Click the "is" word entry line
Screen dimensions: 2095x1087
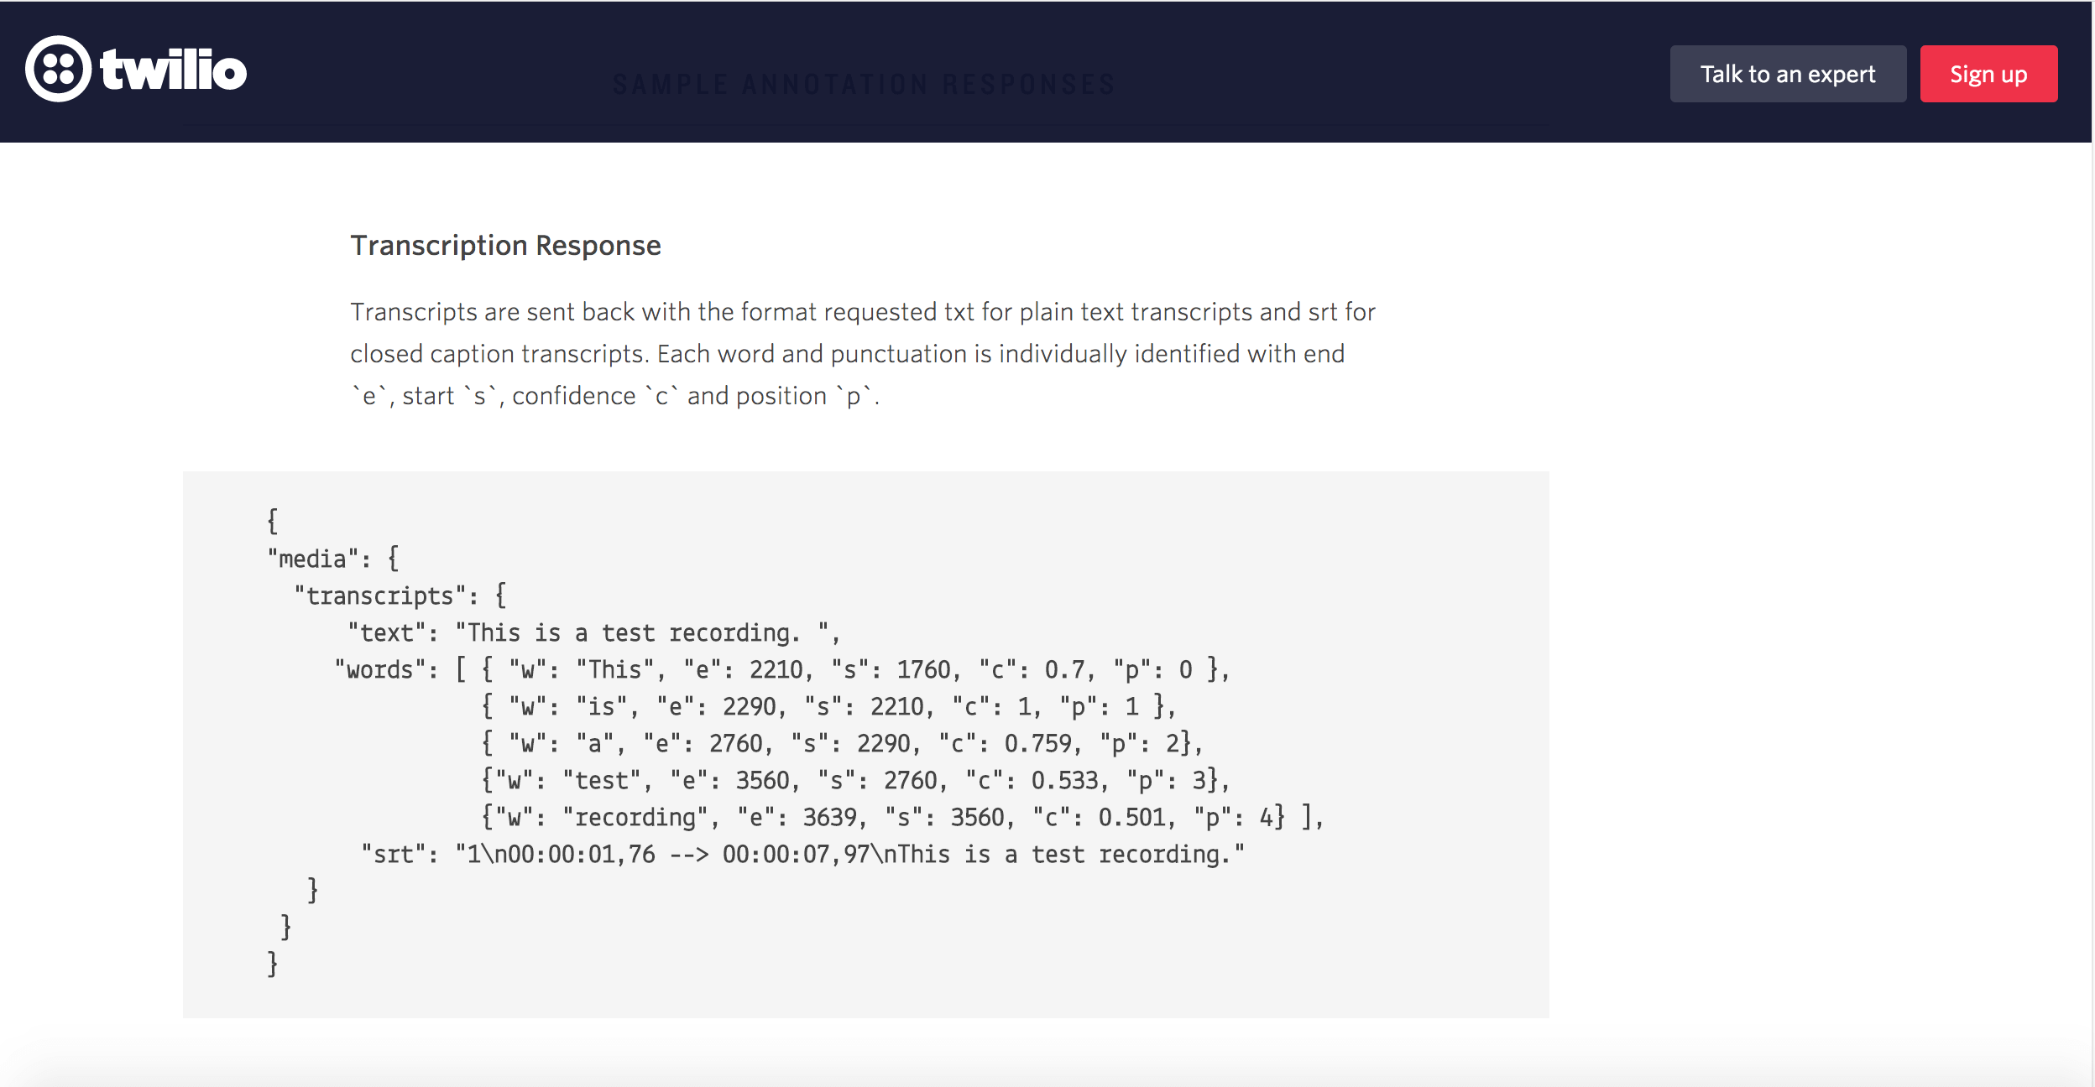pos(829,706)
